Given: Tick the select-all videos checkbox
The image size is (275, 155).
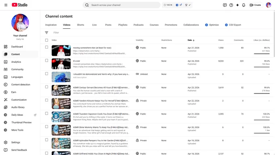Looking at the screenshot, I should pyautogui.click(x=47, y=40).
